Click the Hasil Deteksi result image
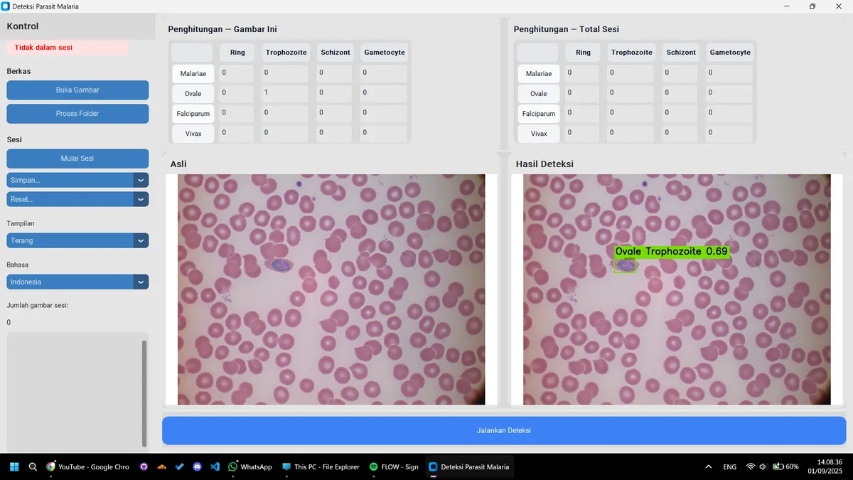 677,289
